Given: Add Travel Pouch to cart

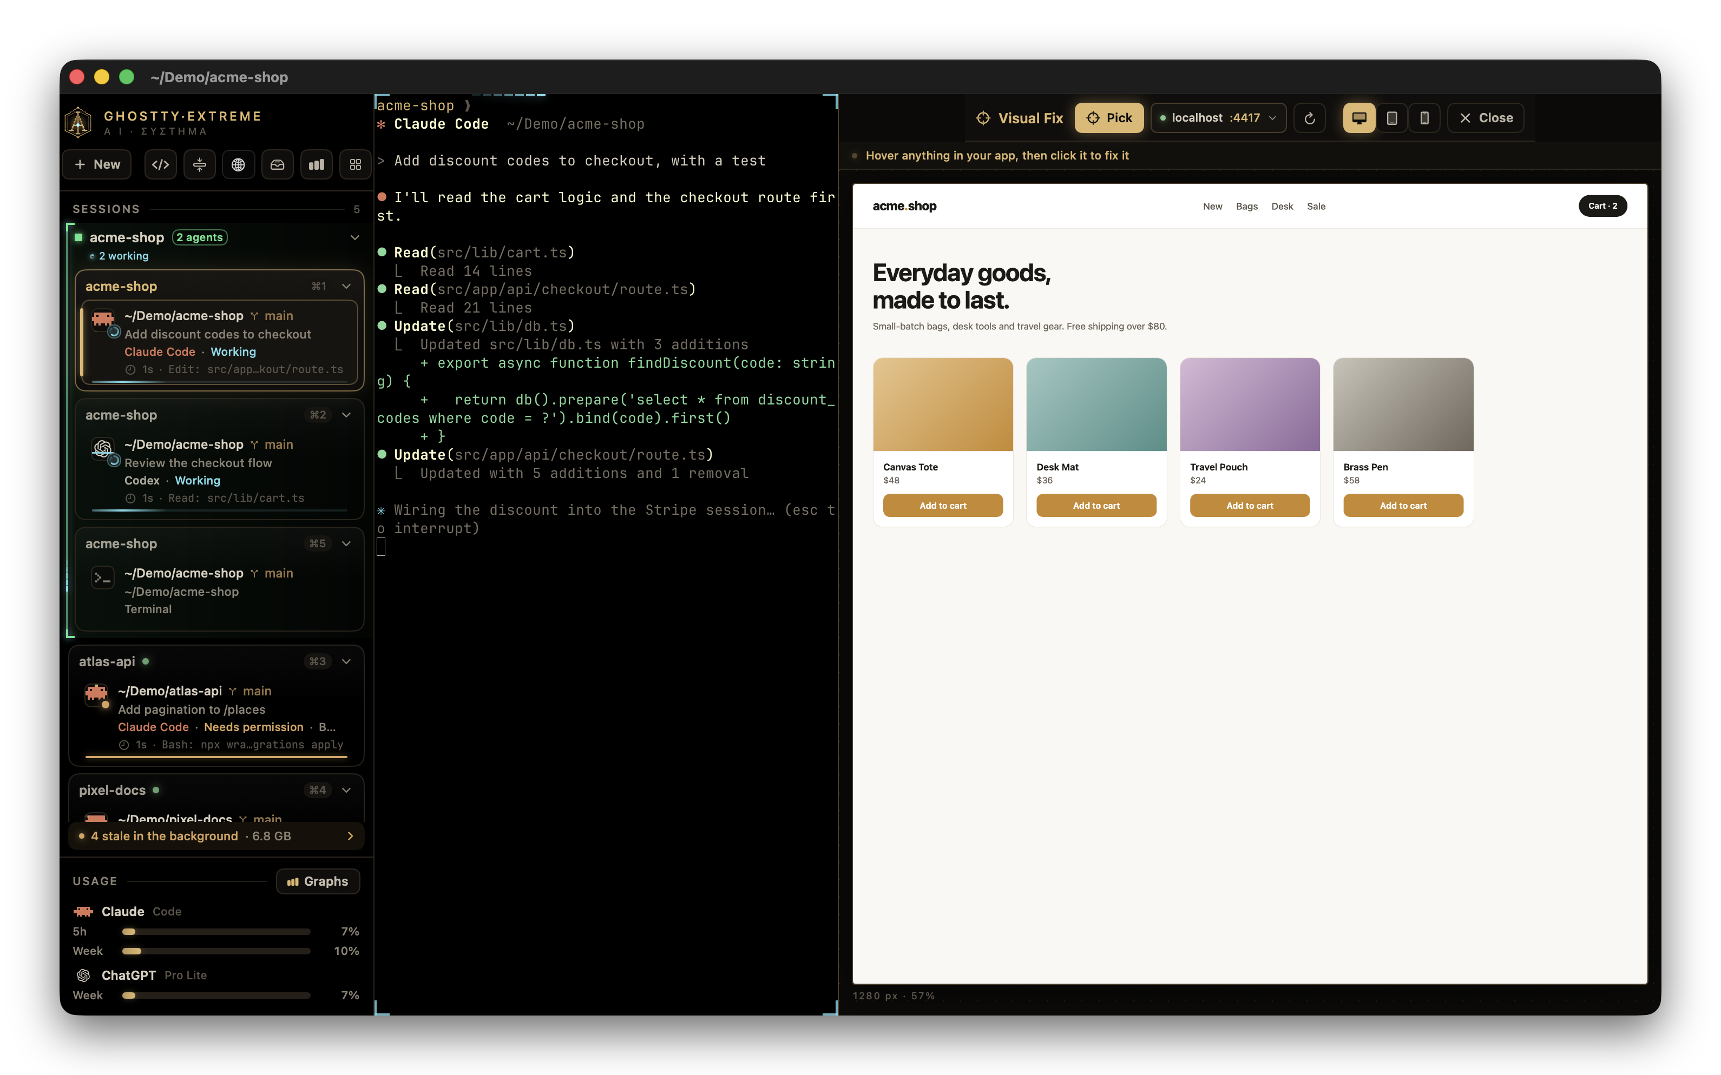Looking at the screenshot, I should point(1250,506).
